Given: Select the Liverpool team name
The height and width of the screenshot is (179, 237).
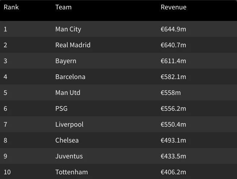Looking at the screenshot, I should [x=69, y=125].
